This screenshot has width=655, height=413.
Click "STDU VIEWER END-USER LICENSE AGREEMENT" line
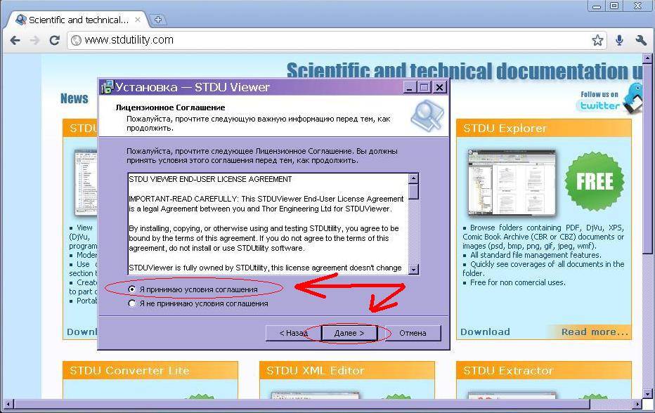click(x=210, y=179)
